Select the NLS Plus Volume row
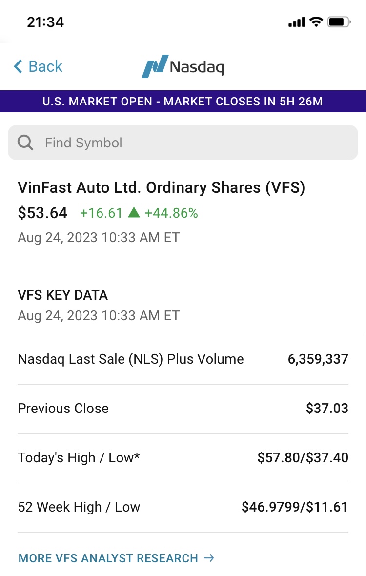 coord(183,360)
